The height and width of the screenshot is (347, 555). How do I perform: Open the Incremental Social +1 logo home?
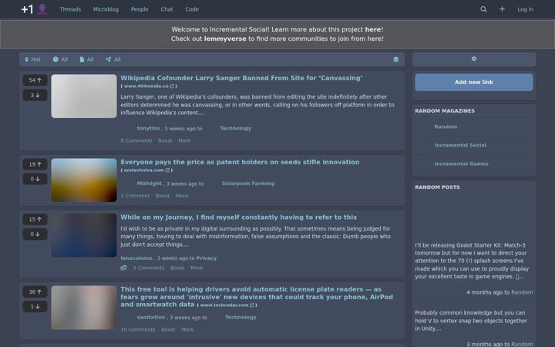pyautogui.click(x=35, y=9)
